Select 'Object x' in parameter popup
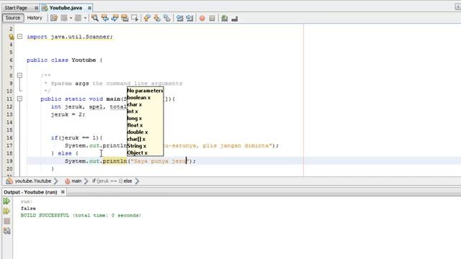The height and width of the screenshot is (259, 461). click(138, 153)
